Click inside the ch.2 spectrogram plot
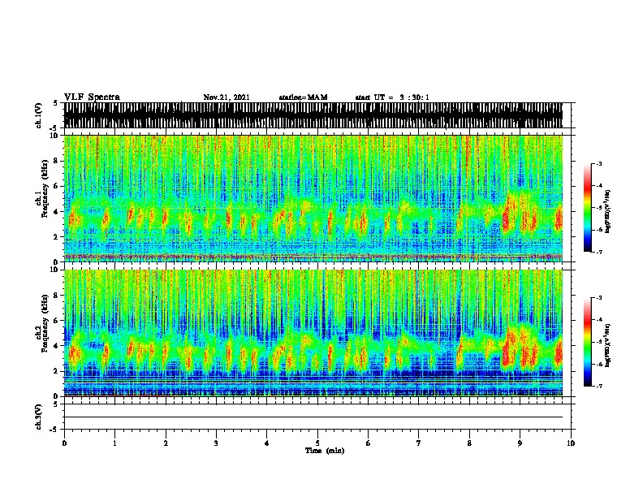The width and height of the screenshot is (643, 497). pyautogui.click(x=313, y=333)
